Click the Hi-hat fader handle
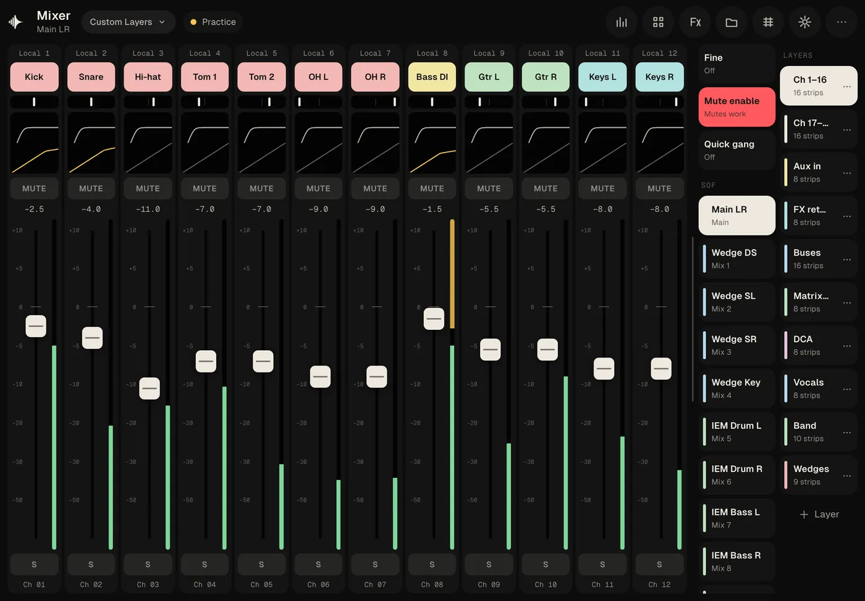Viewport: 865px width, 601px height. click(x=150, y=389)
